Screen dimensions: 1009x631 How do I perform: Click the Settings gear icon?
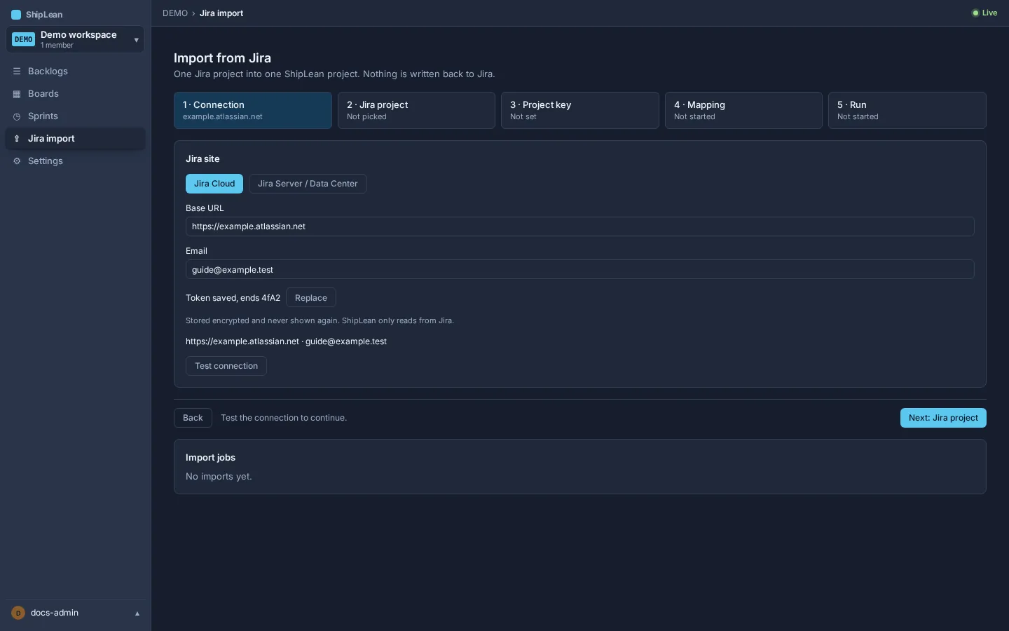point(17,161)
